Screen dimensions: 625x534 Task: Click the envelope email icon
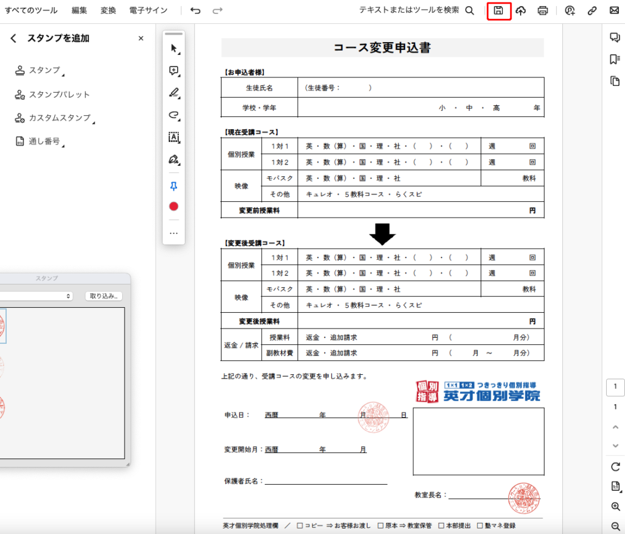tap(614, 10)
